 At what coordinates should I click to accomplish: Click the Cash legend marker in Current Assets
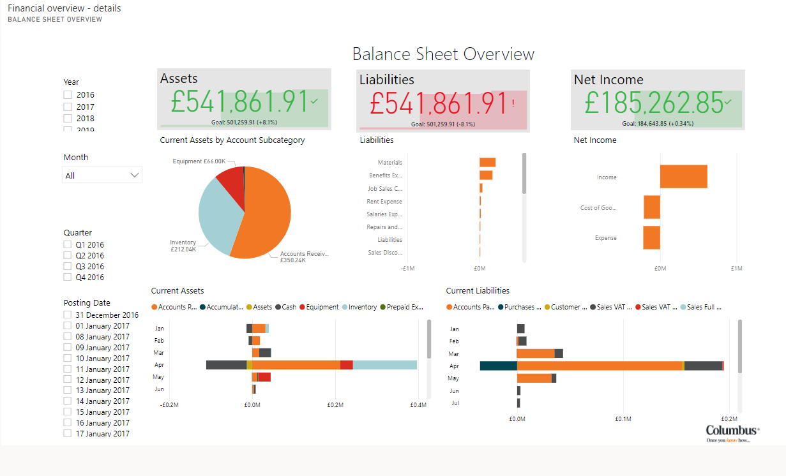276,307
